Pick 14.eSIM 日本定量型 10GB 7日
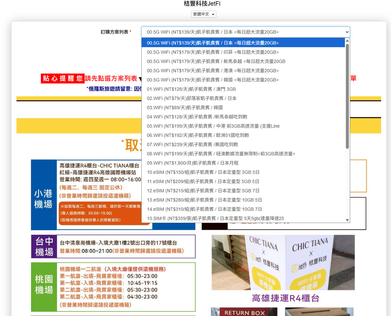 (x=204, y=209)
